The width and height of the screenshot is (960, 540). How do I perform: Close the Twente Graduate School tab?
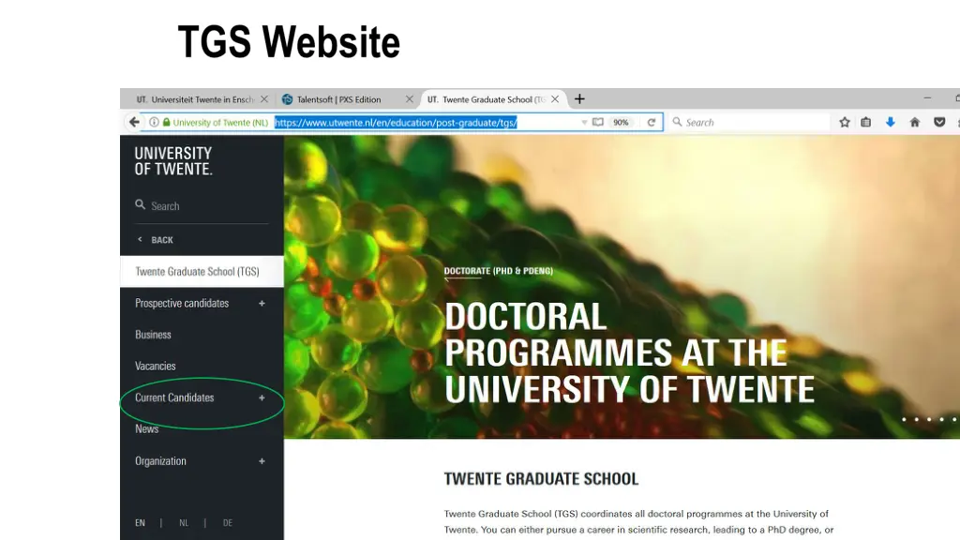(x=555, y=99)
